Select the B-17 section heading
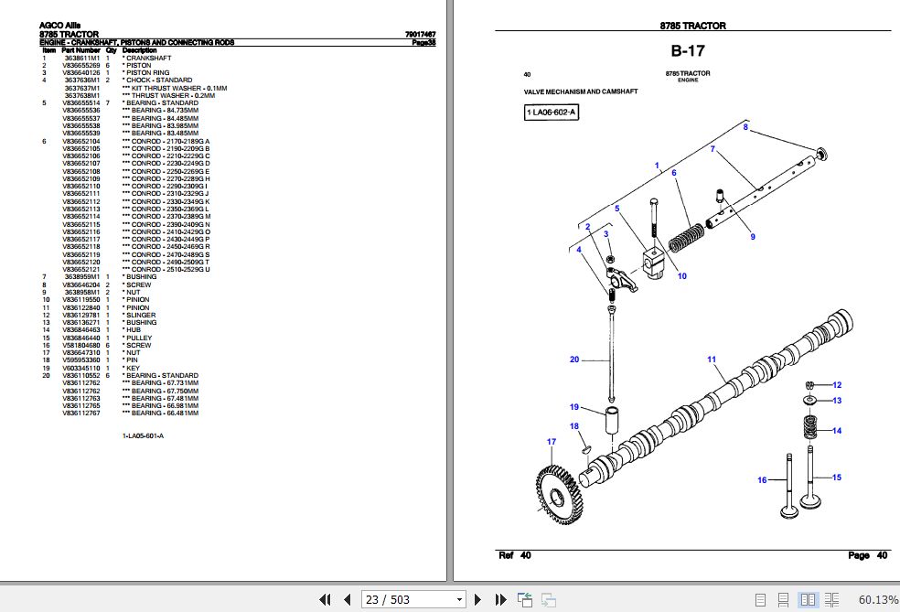The image size is (900, 612). [x=687, y=50]
